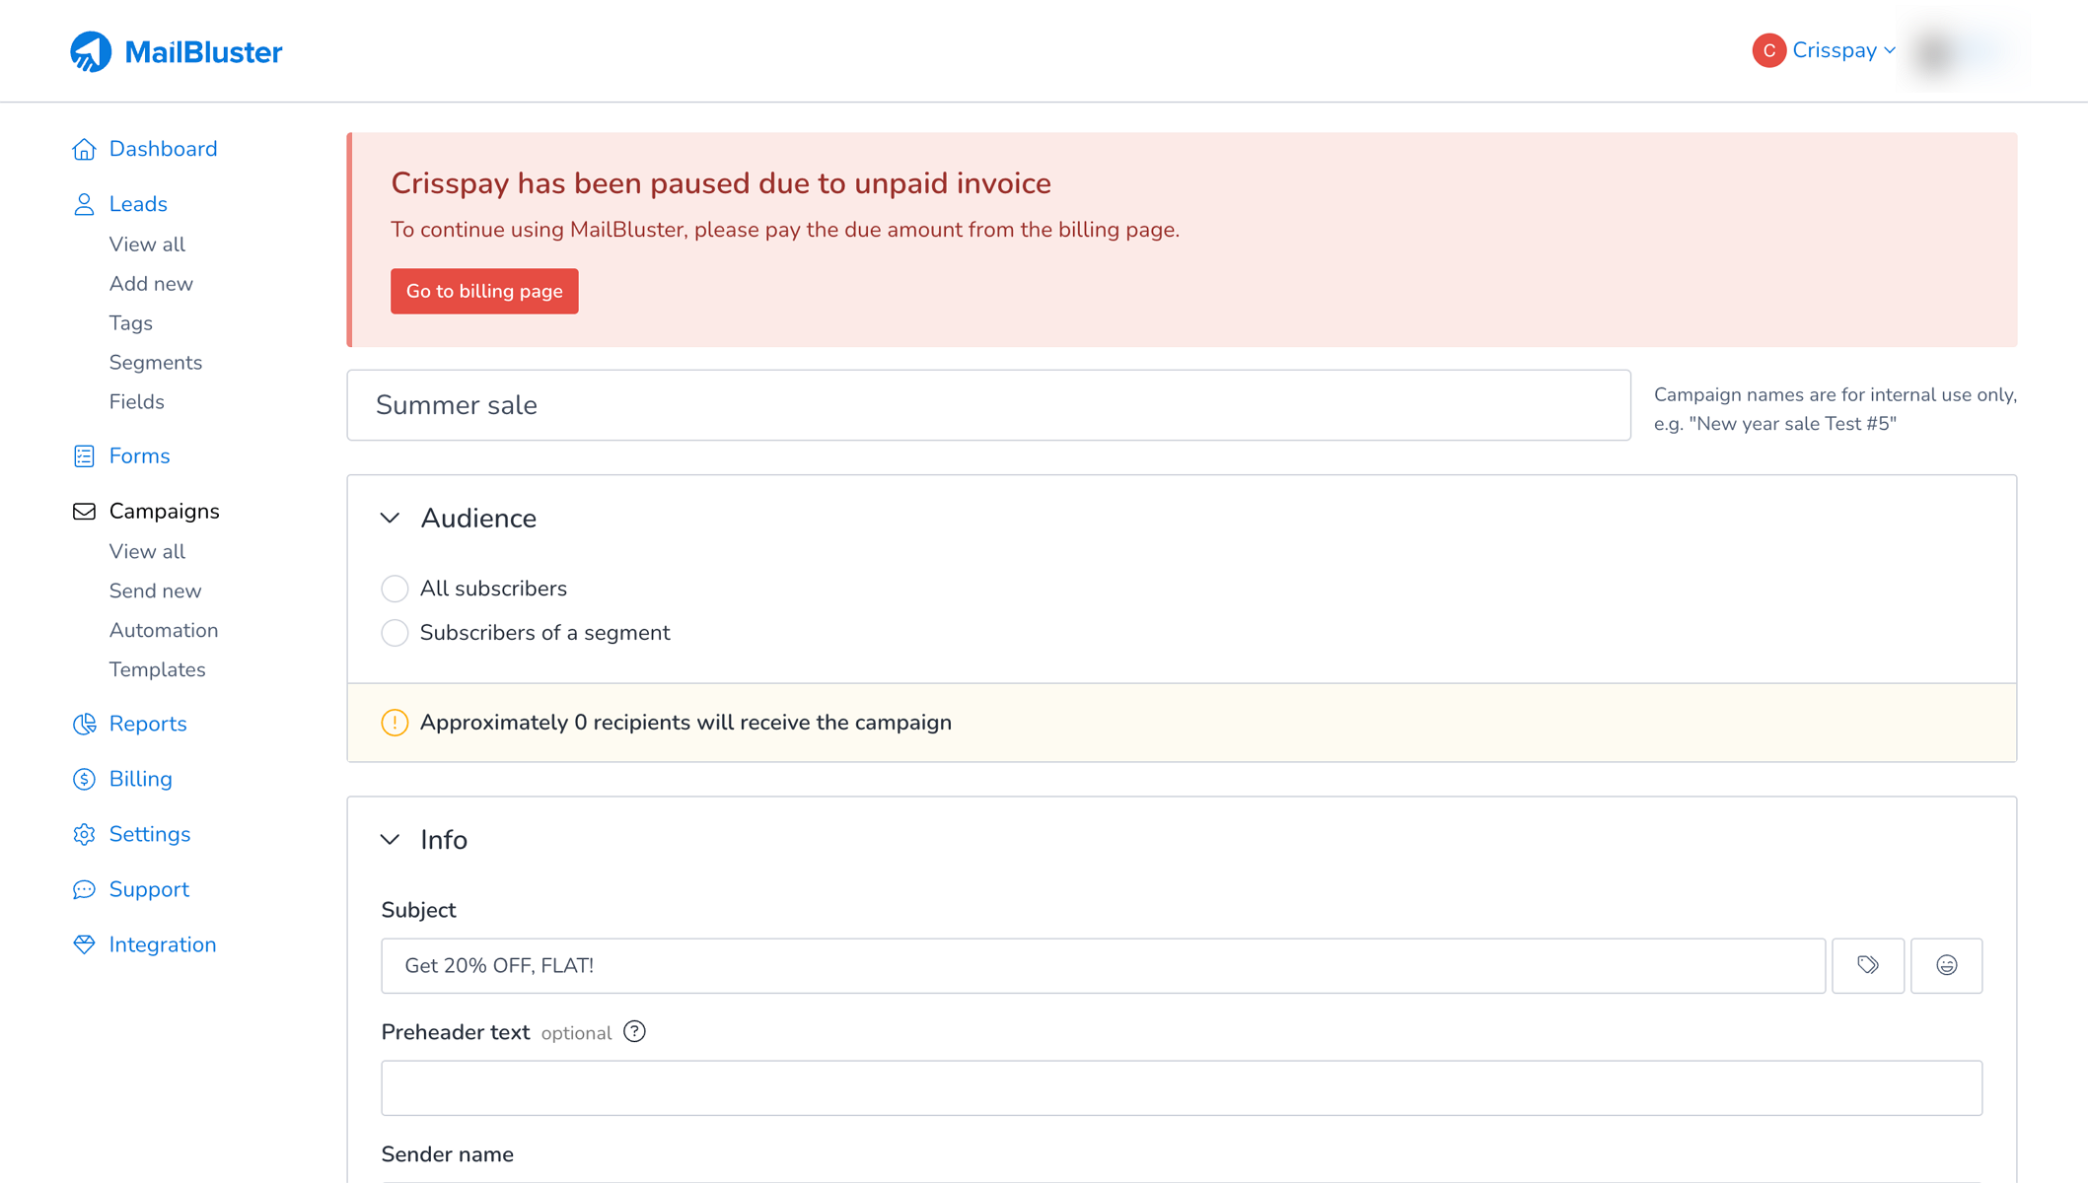This screenshot has height=1183, width=2088.
Task: Select the All subscribers radio option
Action: [x=395, y=589]
